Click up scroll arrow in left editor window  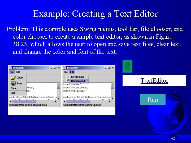click(58, 84)
